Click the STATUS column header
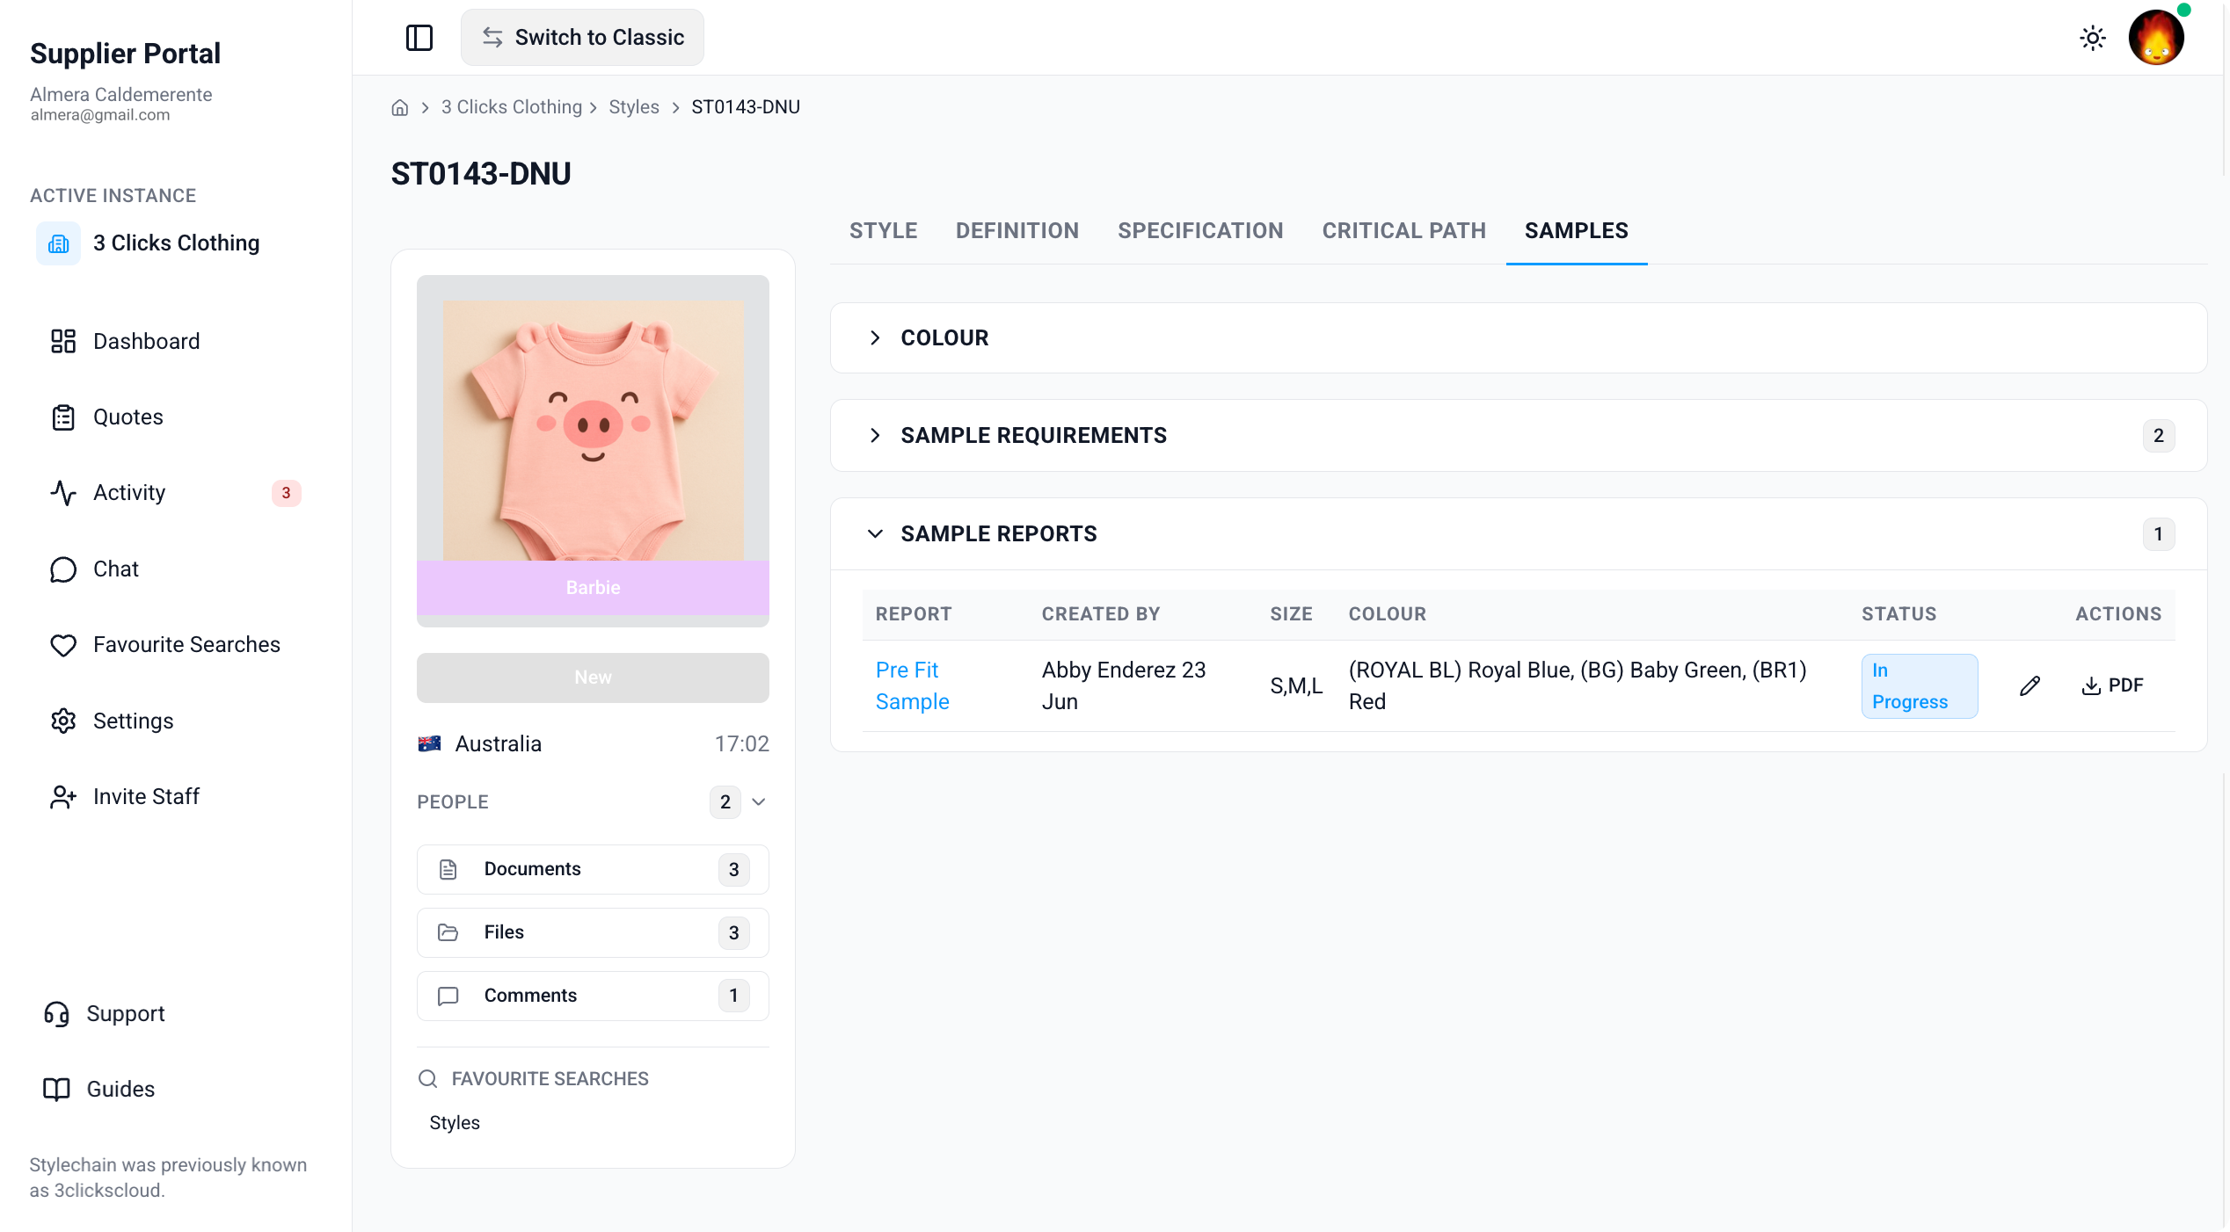This screenshot has width=2230, height=1232. click(1899, 614)
